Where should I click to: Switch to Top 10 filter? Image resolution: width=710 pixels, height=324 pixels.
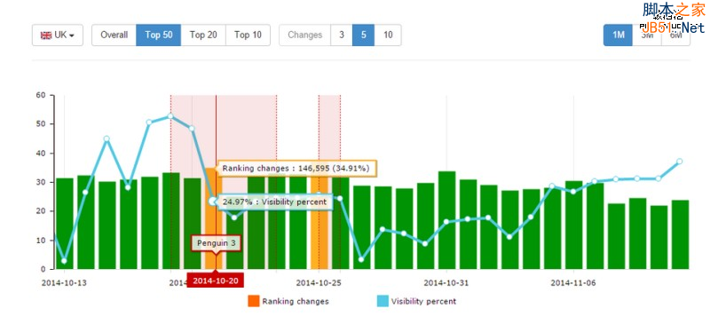[248, 35]
